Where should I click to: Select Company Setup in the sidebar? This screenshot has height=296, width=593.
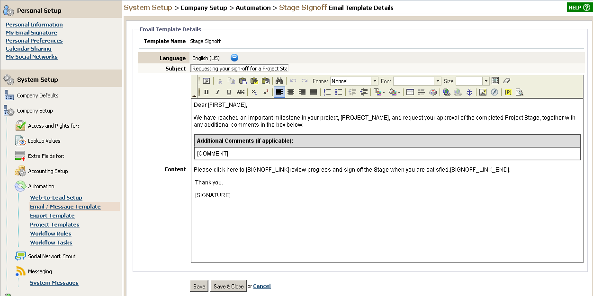pyautogui.click(x=35, y=111)
